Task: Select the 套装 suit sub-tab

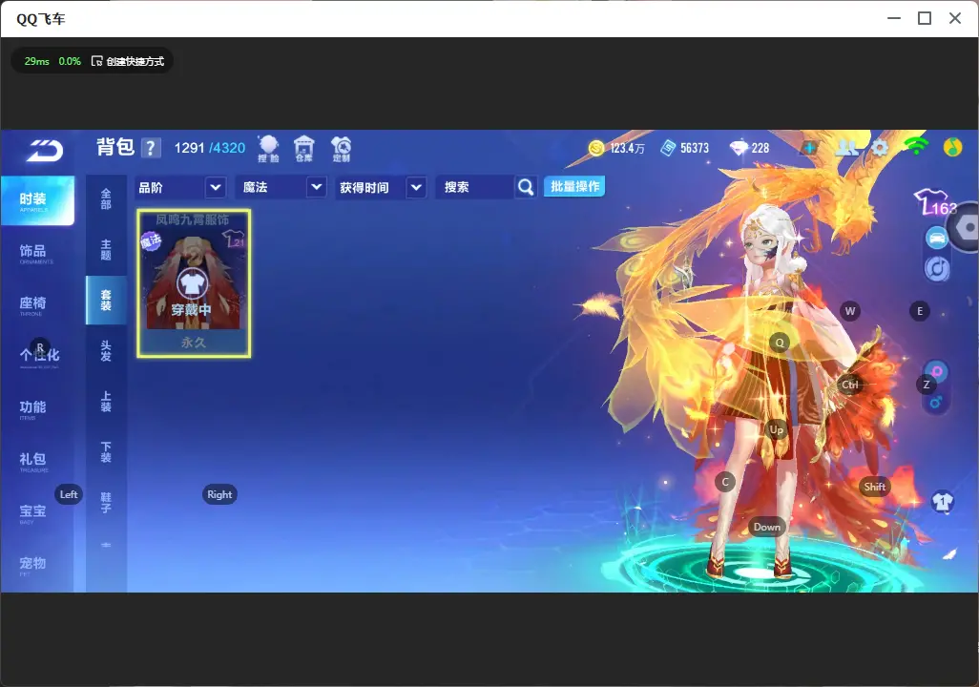Action: (x=106, y=301)
